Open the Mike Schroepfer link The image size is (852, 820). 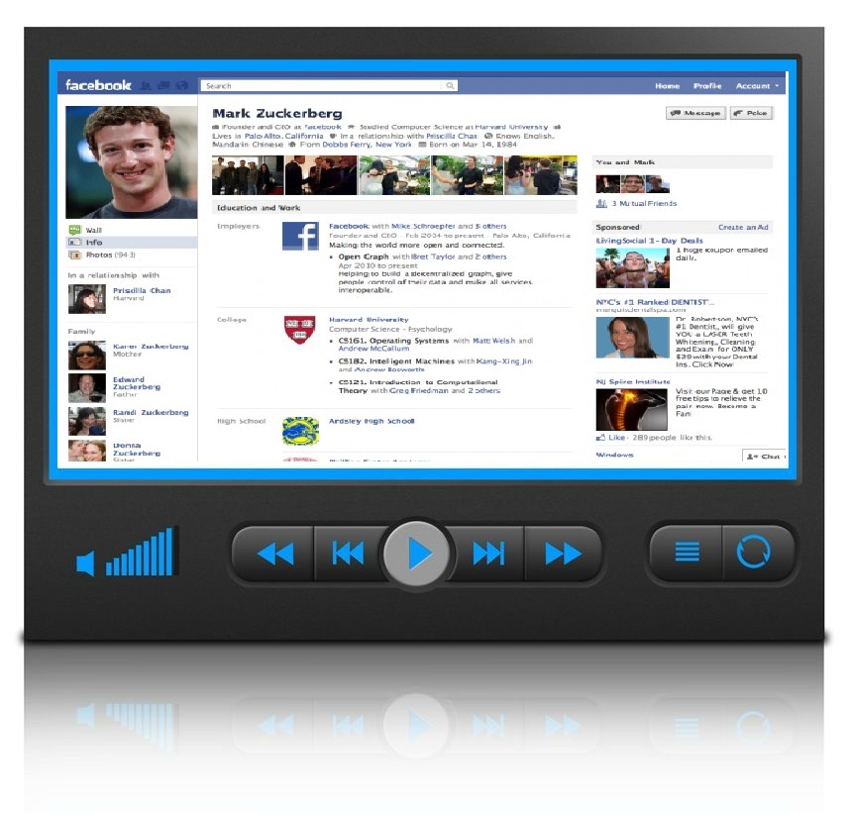point(423,226)
